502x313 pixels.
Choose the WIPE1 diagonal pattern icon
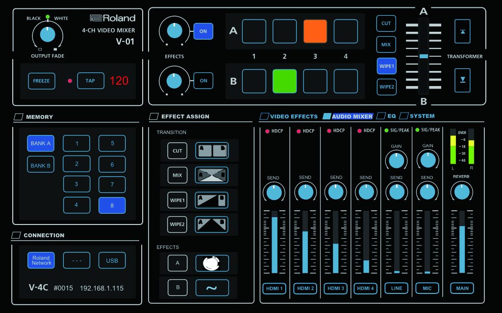coord(212,200)
